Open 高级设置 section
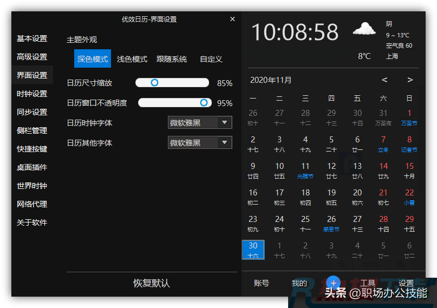 [32, 57]
